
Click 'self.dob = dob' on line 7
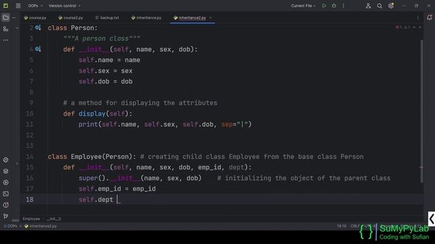(105, 81)
